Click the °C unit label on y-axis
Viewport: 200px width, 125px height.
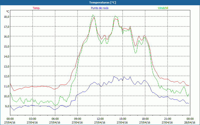click(8, 11)
